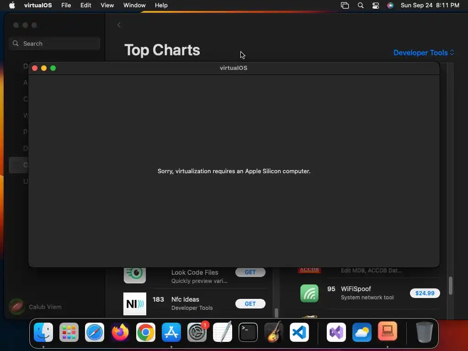Click the App Store right-column scrollbar
The width and height of the screenshot is (468, 351).
tap(450, 286)
